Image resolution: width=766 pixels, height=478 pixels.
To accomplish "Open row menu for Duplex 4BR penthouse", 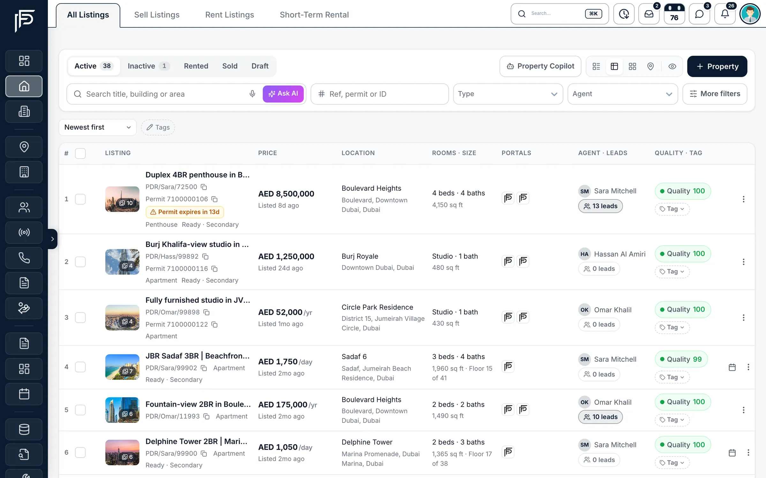I will [x=743, y=199].
